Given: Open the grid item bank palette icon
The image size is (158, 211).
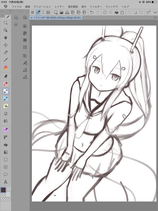Looking at the screenshot, I should click(x=25, y=33).
